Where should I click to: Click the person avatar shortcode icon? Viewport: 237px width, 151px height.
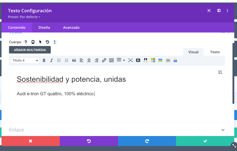[175, 60]
